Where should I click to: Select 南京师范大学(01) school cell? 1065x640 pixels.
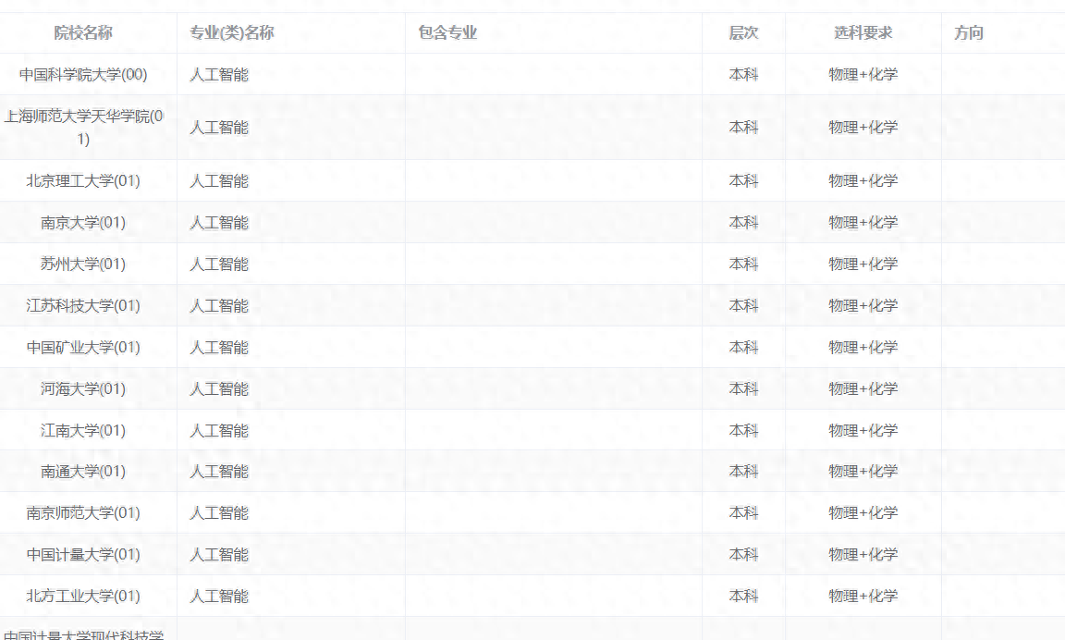tap(83, 513)
